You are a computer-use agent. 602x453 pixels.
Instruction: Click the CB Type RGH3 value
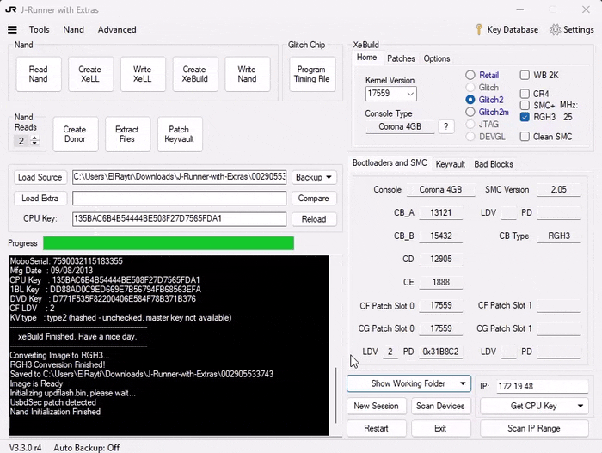559,236
